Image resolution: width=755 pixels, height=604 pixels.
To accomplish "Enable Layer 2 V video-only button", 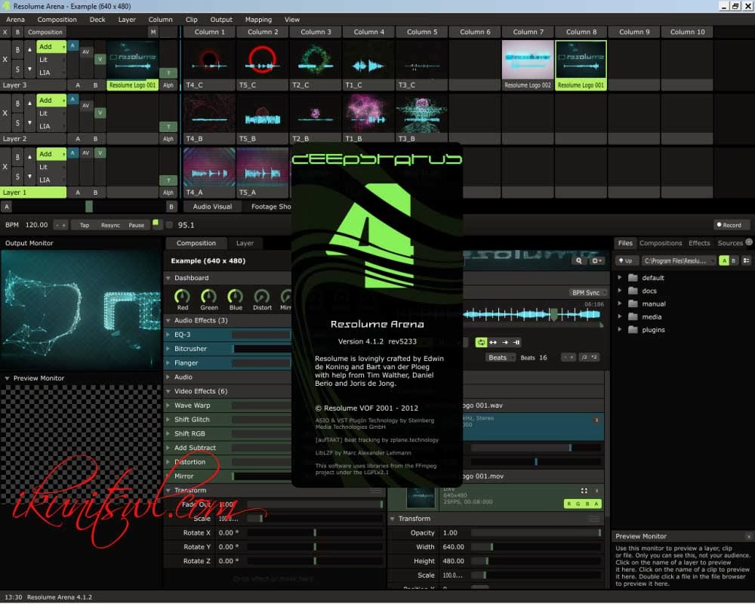I will click(x=100, y=112).
